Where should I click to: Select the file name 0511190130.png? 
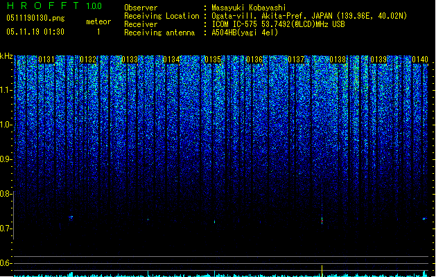pyautogui.click(x=35, y=18)
